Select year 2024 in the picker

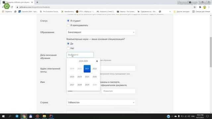point(79,77)
